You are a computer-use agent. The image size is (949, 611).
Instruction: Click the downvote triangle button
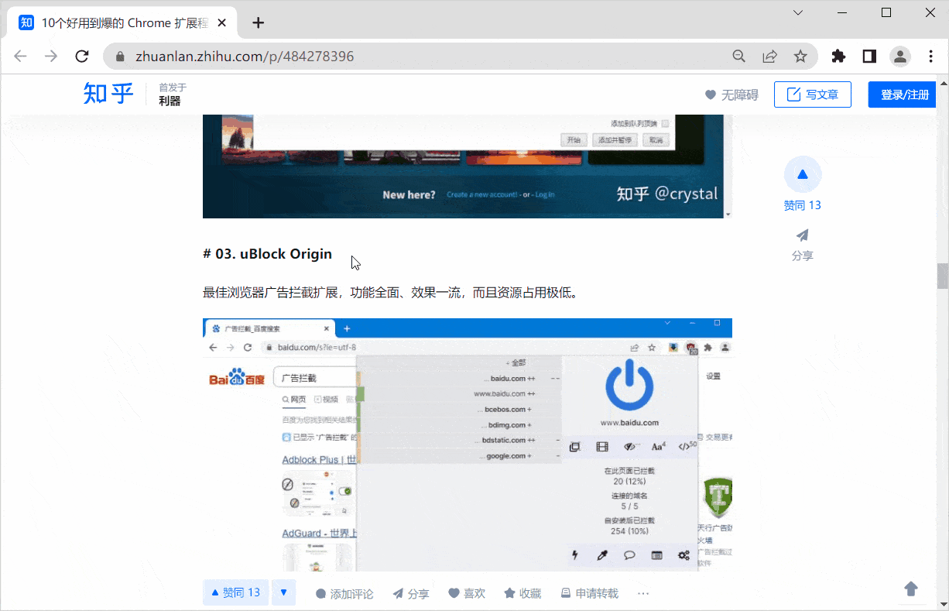tap(283, 593)
